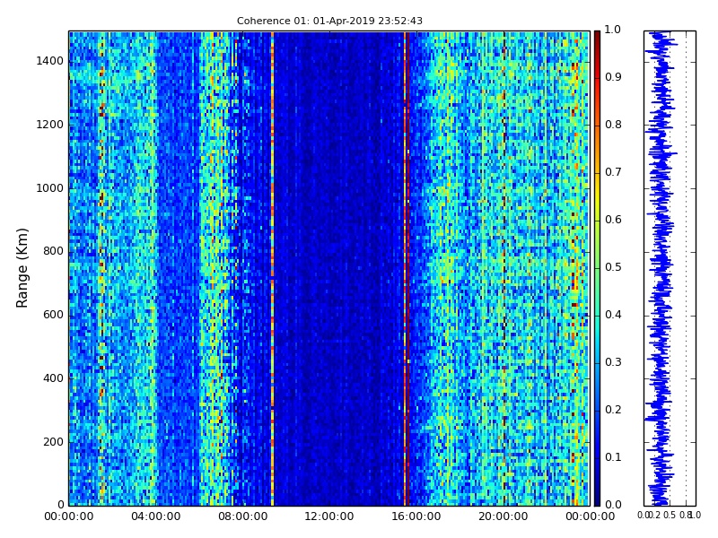Viewport: 718px width, 538px height.
Task: Click the orange vertical stripe after 08:00:00
Action: pyautogui.click(x=273, y=268)
